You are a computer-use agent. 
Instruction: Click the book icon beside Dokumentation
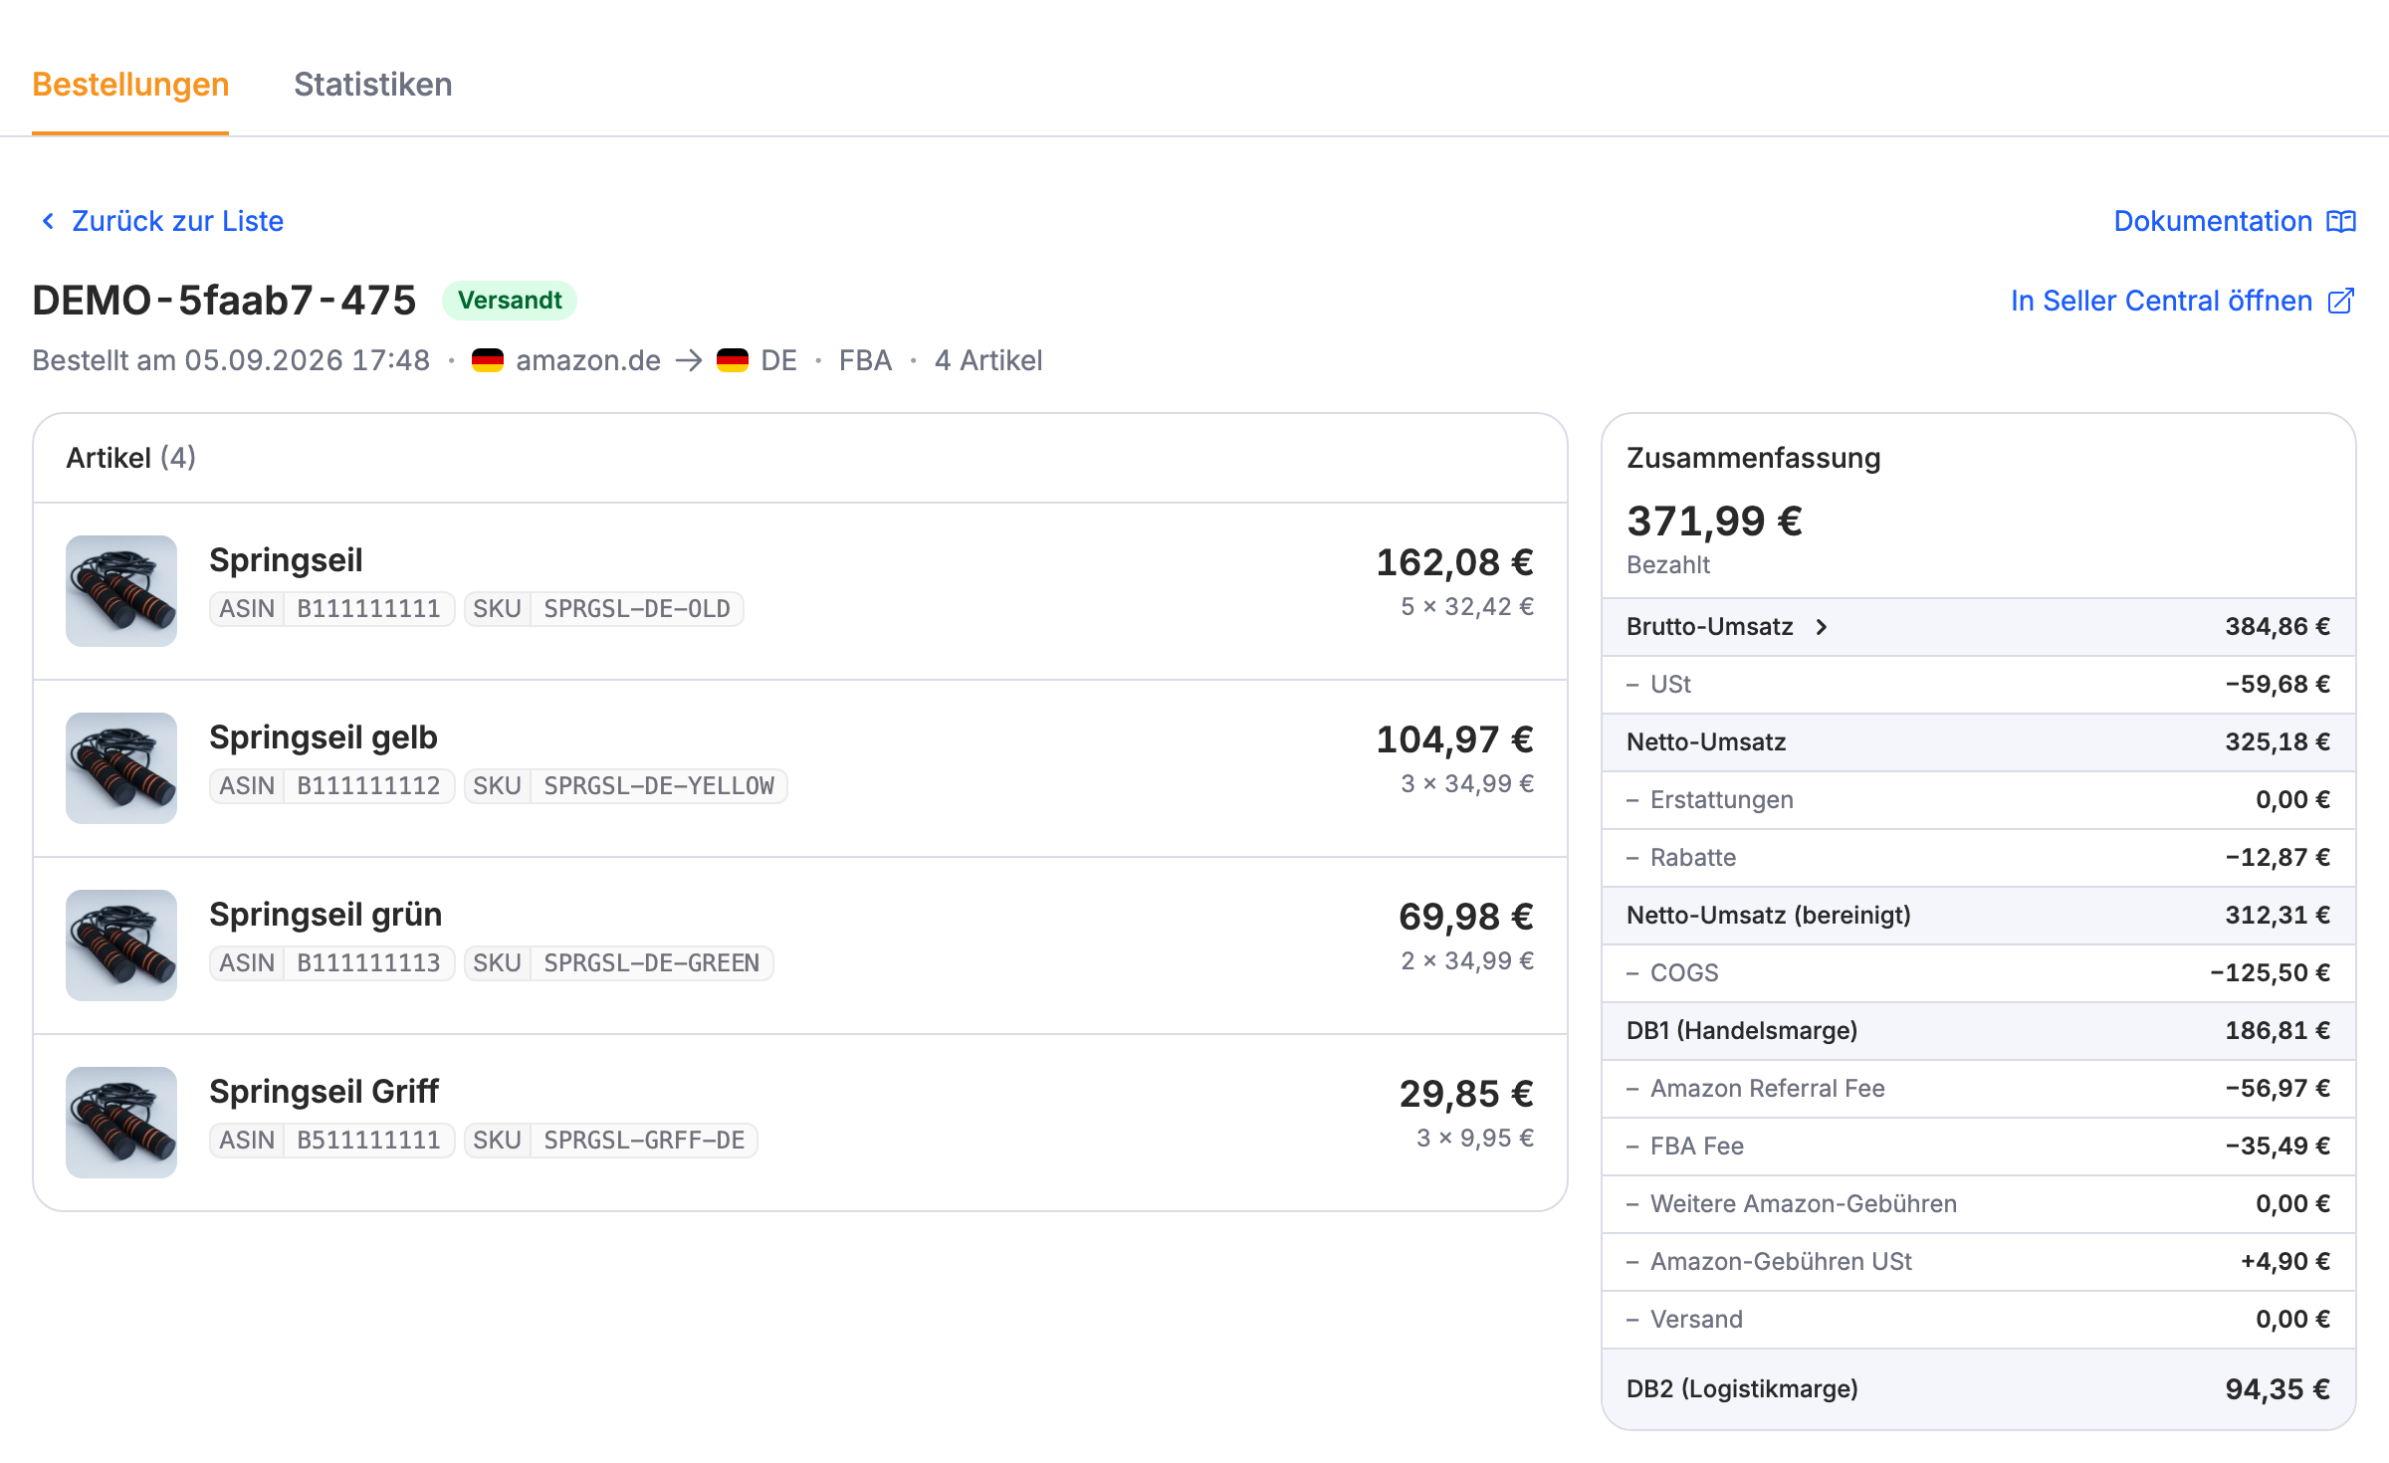click(2341, 221)
